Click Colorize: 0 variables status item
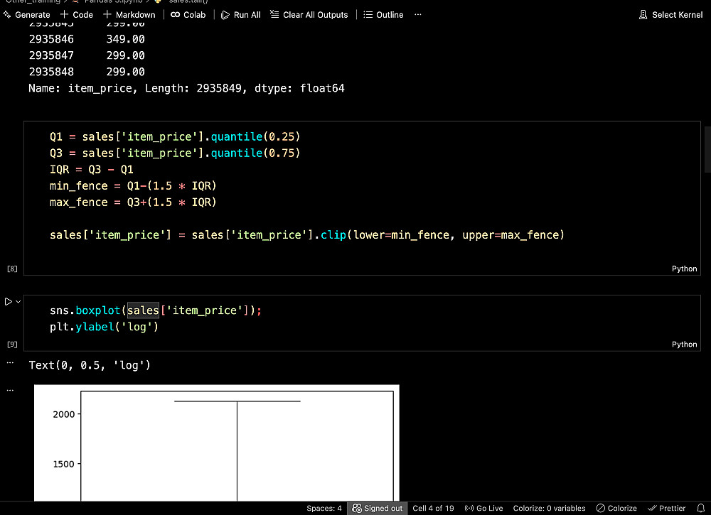 click(x=549, y=508)
